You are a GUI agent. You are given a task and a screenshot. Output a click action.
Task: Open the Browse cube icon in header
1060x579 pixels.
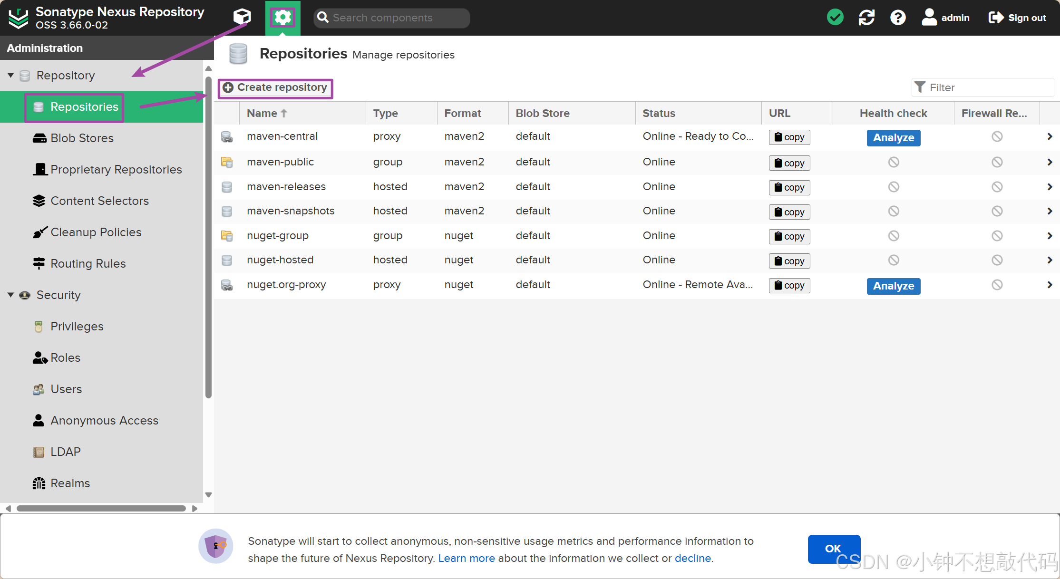242,18
